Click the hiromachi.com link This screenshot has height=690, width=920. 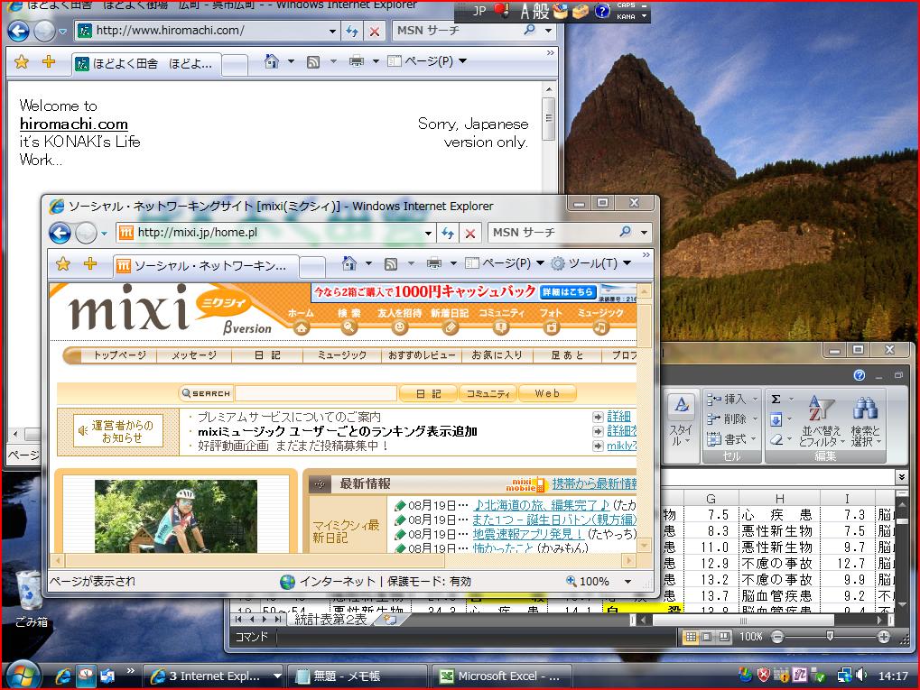pos(73,124)
